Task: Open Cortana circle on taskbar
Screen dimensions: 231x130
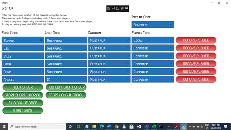Action: [70, 127]
